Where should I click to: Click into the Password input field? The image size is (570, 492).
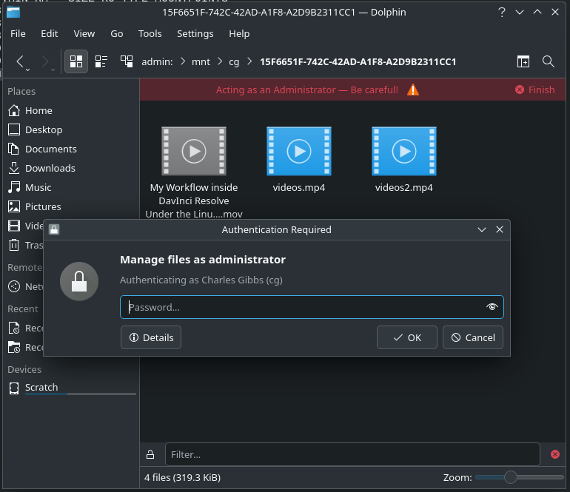[304, 307]
